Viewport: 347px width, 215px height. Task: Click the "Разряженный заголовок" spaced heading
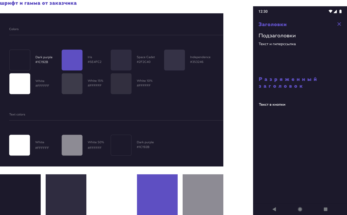[288, 83]
